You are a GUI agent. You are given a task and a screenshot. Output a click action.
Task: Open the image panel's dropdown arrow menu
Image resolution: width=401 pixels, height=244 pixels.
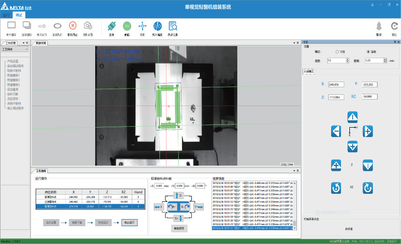tap(294, 43)
